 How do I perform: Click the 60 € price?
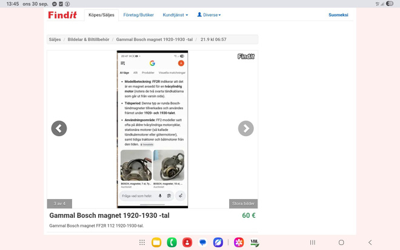(x=248, y=215)
